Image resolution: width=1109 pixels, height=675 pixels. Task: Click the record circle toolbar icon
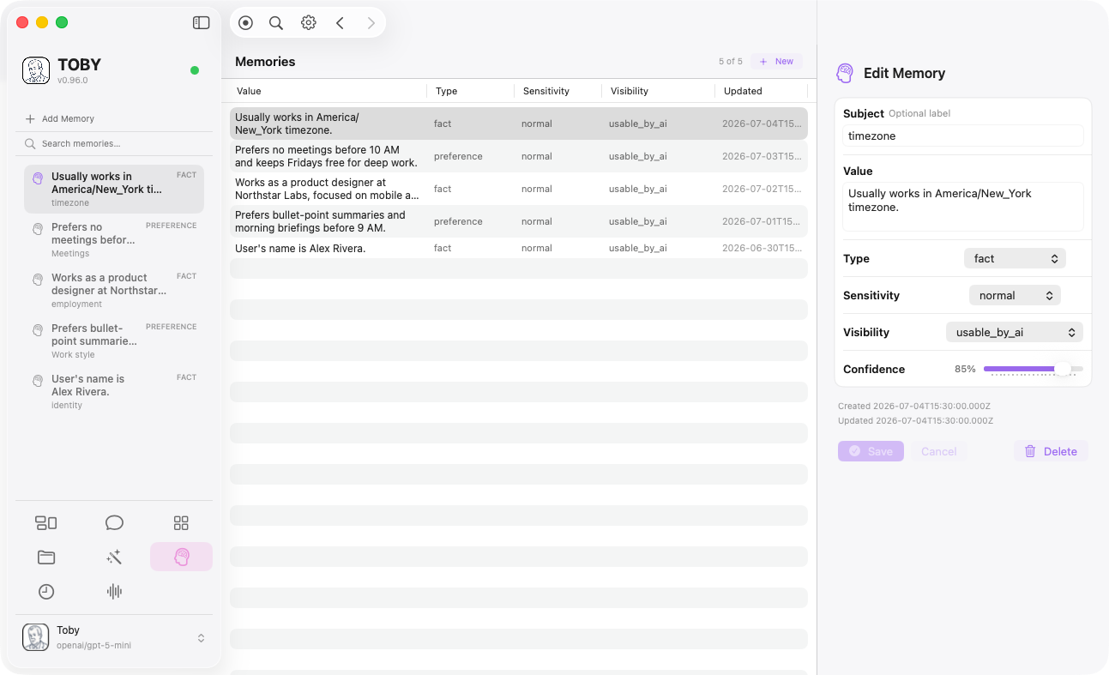(x=246, y=23)
